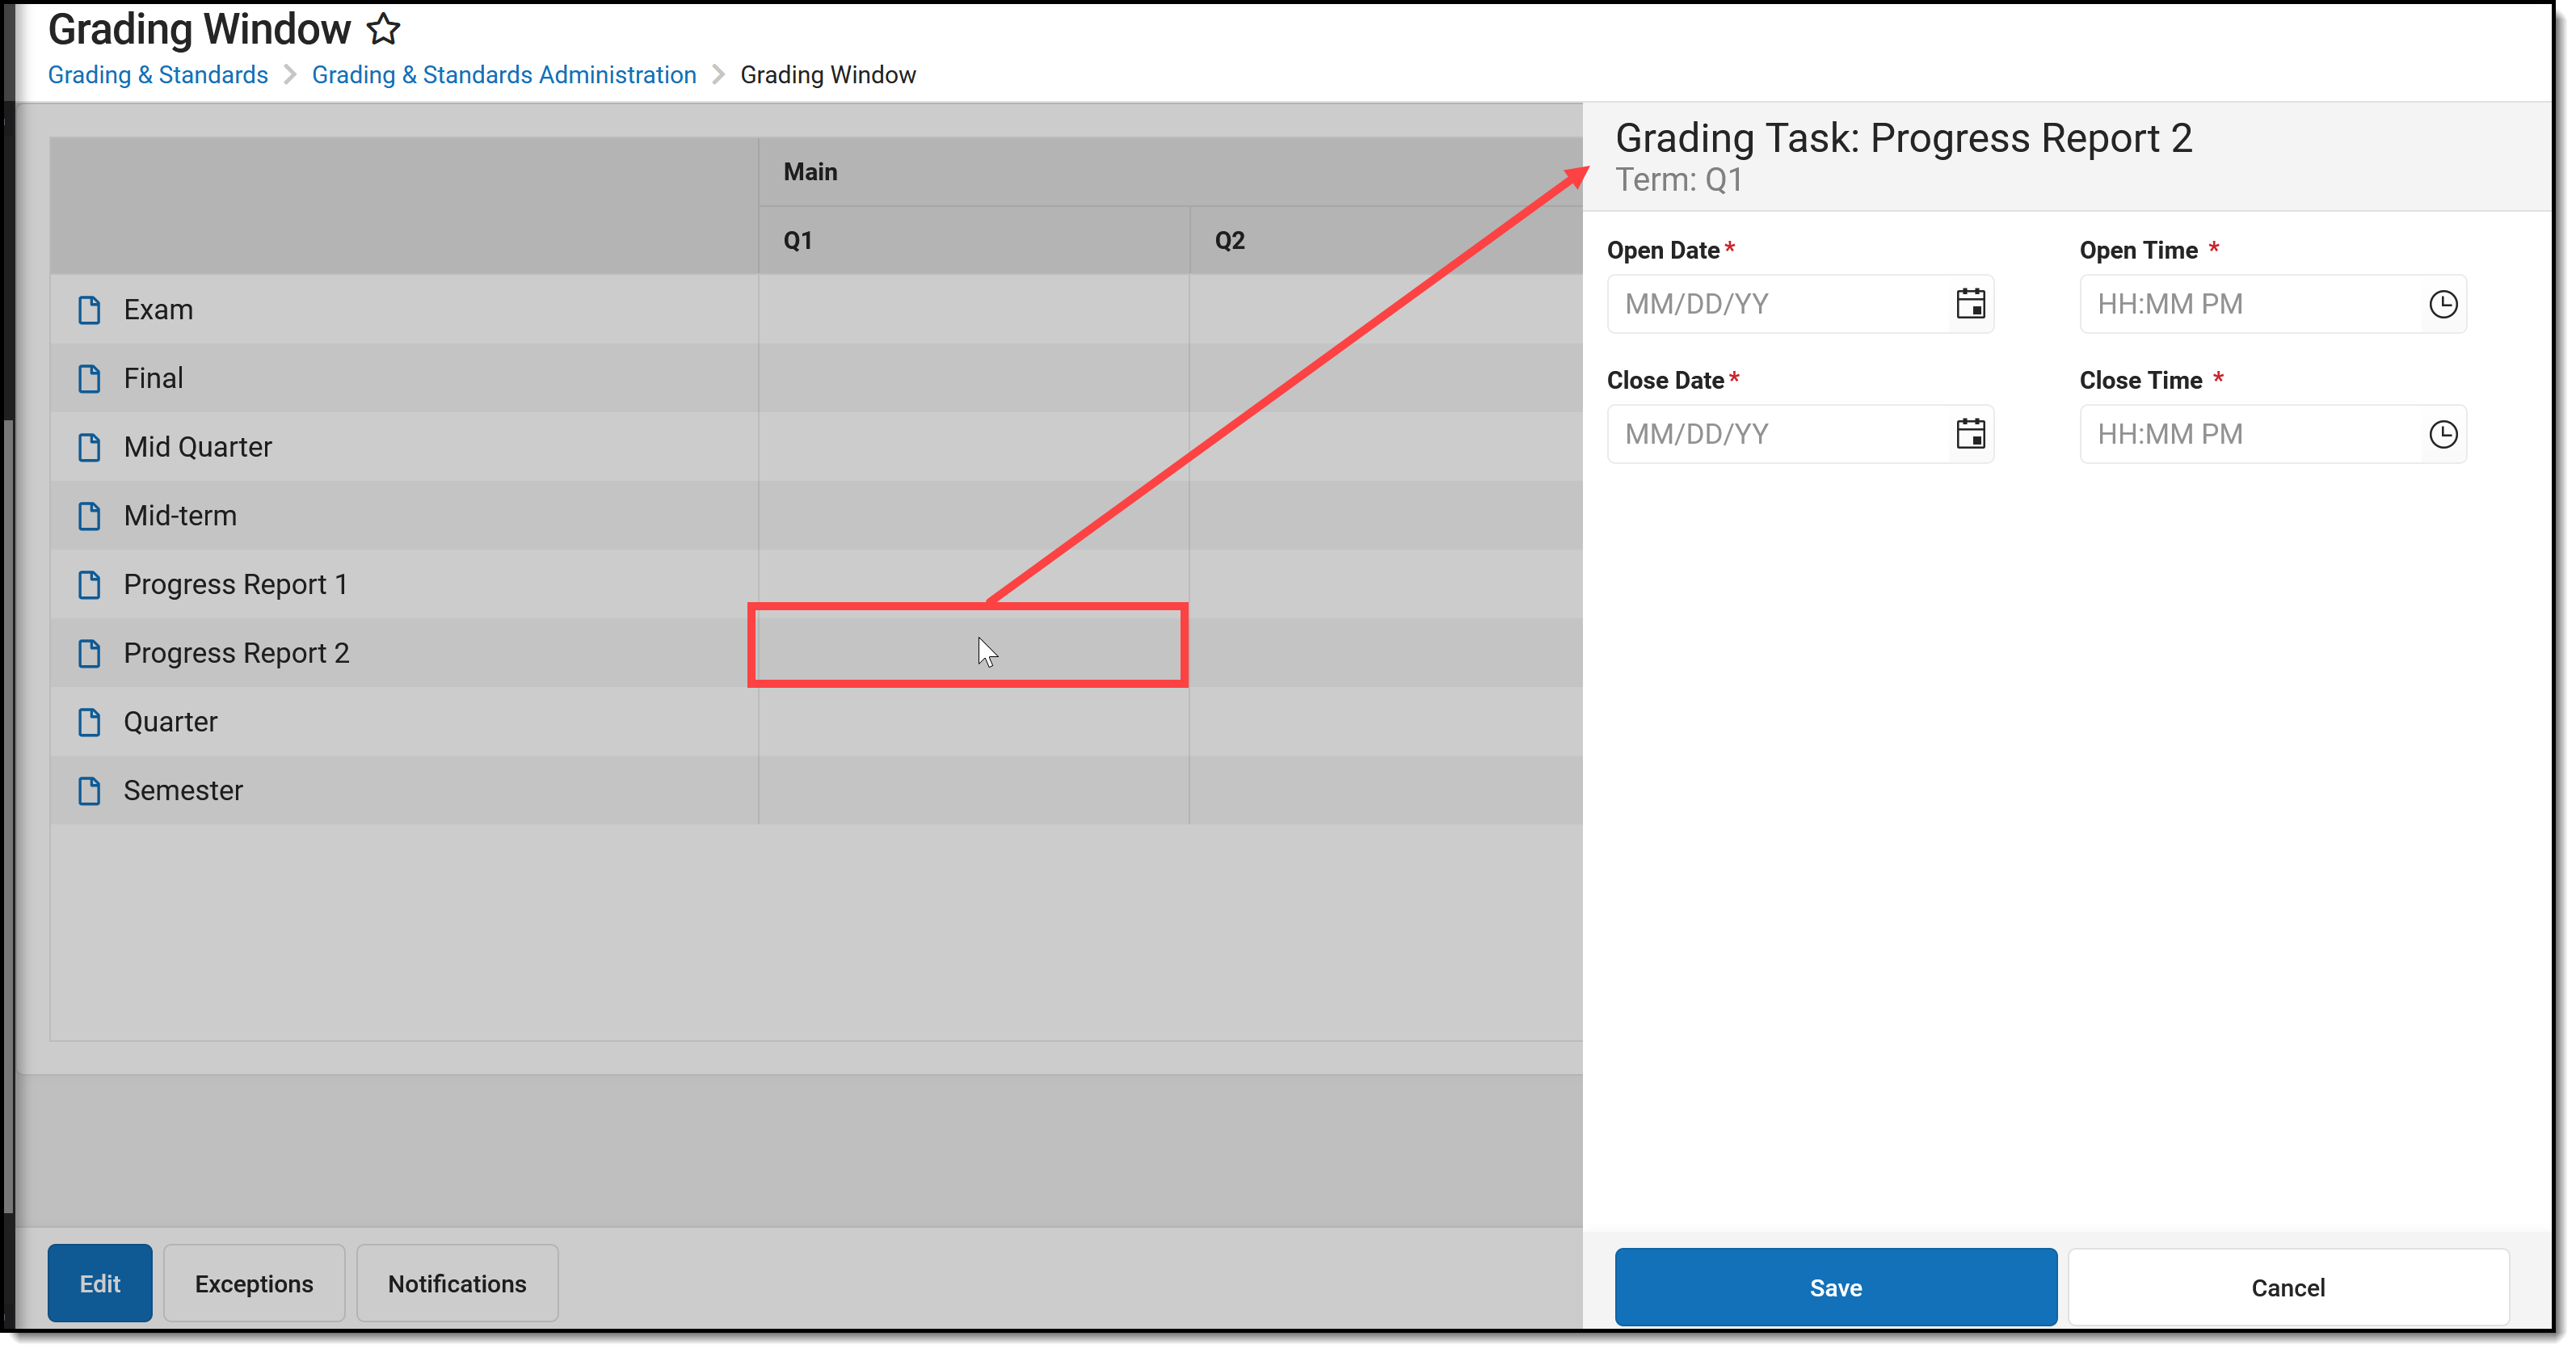Viewport: 2576px width, 1353px height.
Task: Click the document icon beside Mid-term
Action: click(90, 515)
